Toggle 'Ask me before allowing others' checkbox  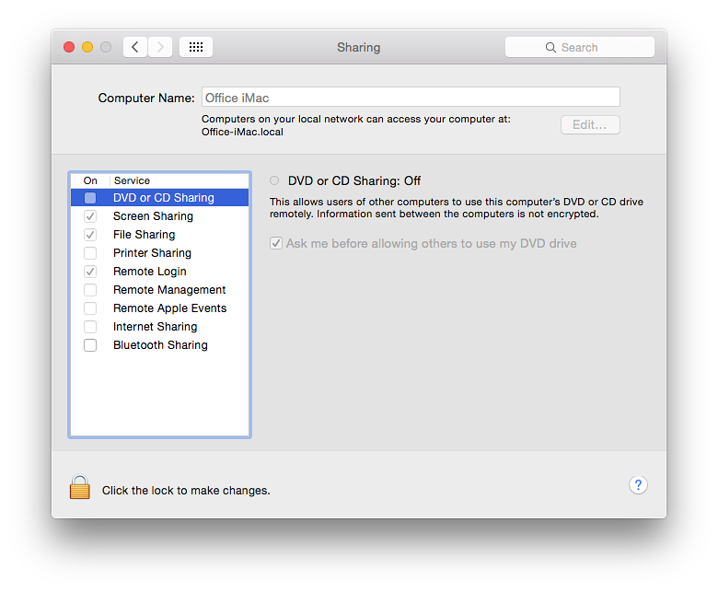point(276,243)
